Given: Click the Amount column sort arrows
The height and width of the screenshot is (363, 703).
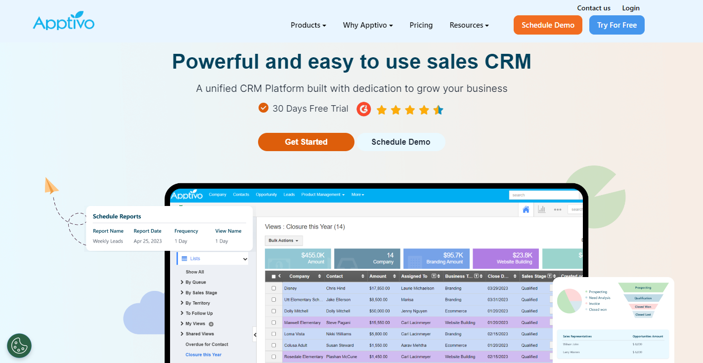Looking at the screenshot, I should [395, 276].
